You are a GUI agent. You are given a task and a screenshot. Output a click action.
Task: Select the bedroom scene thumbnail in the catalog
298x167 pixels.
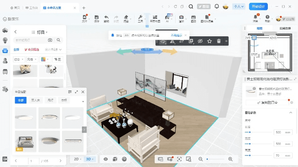click(26, 140)
